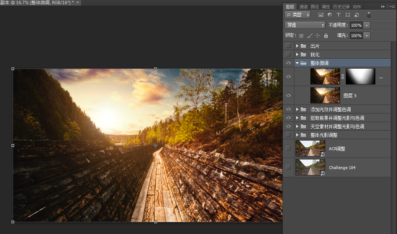Switch to the 路径 tab
The height and width of the screenshot is (234, 397).
[x=315, y=7]
